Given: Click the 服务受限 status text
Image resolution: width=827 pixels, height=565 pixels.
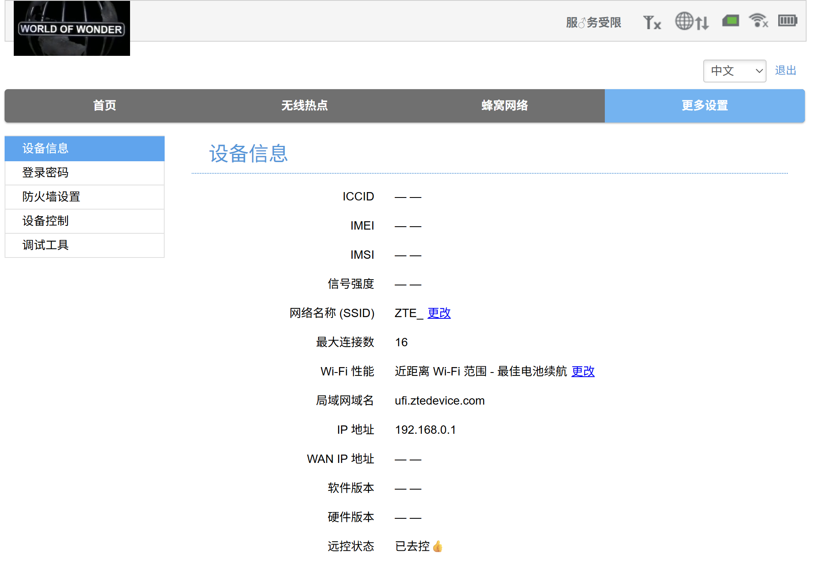Looking at the screenshot, I should pyautogui.click(x=594, y=22).
